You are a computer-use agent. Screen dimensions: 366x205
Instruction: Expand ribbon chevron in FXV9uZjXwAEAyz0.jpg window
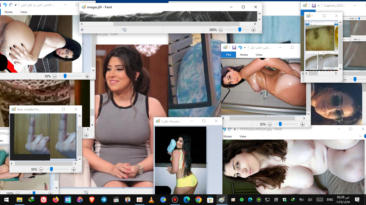tap(361, 136)
